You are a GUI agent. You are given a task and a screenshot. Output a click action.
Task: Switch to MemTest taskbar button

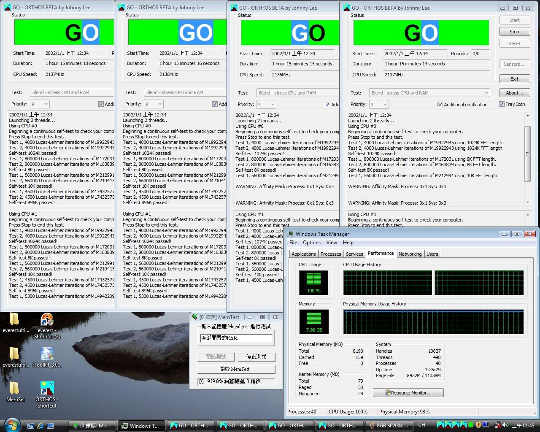(91, 426)
